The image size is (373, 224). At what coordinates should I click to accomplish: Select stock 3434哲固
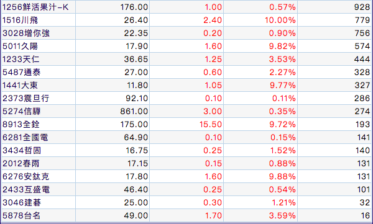pyautogui.click(x=22, y=151)
